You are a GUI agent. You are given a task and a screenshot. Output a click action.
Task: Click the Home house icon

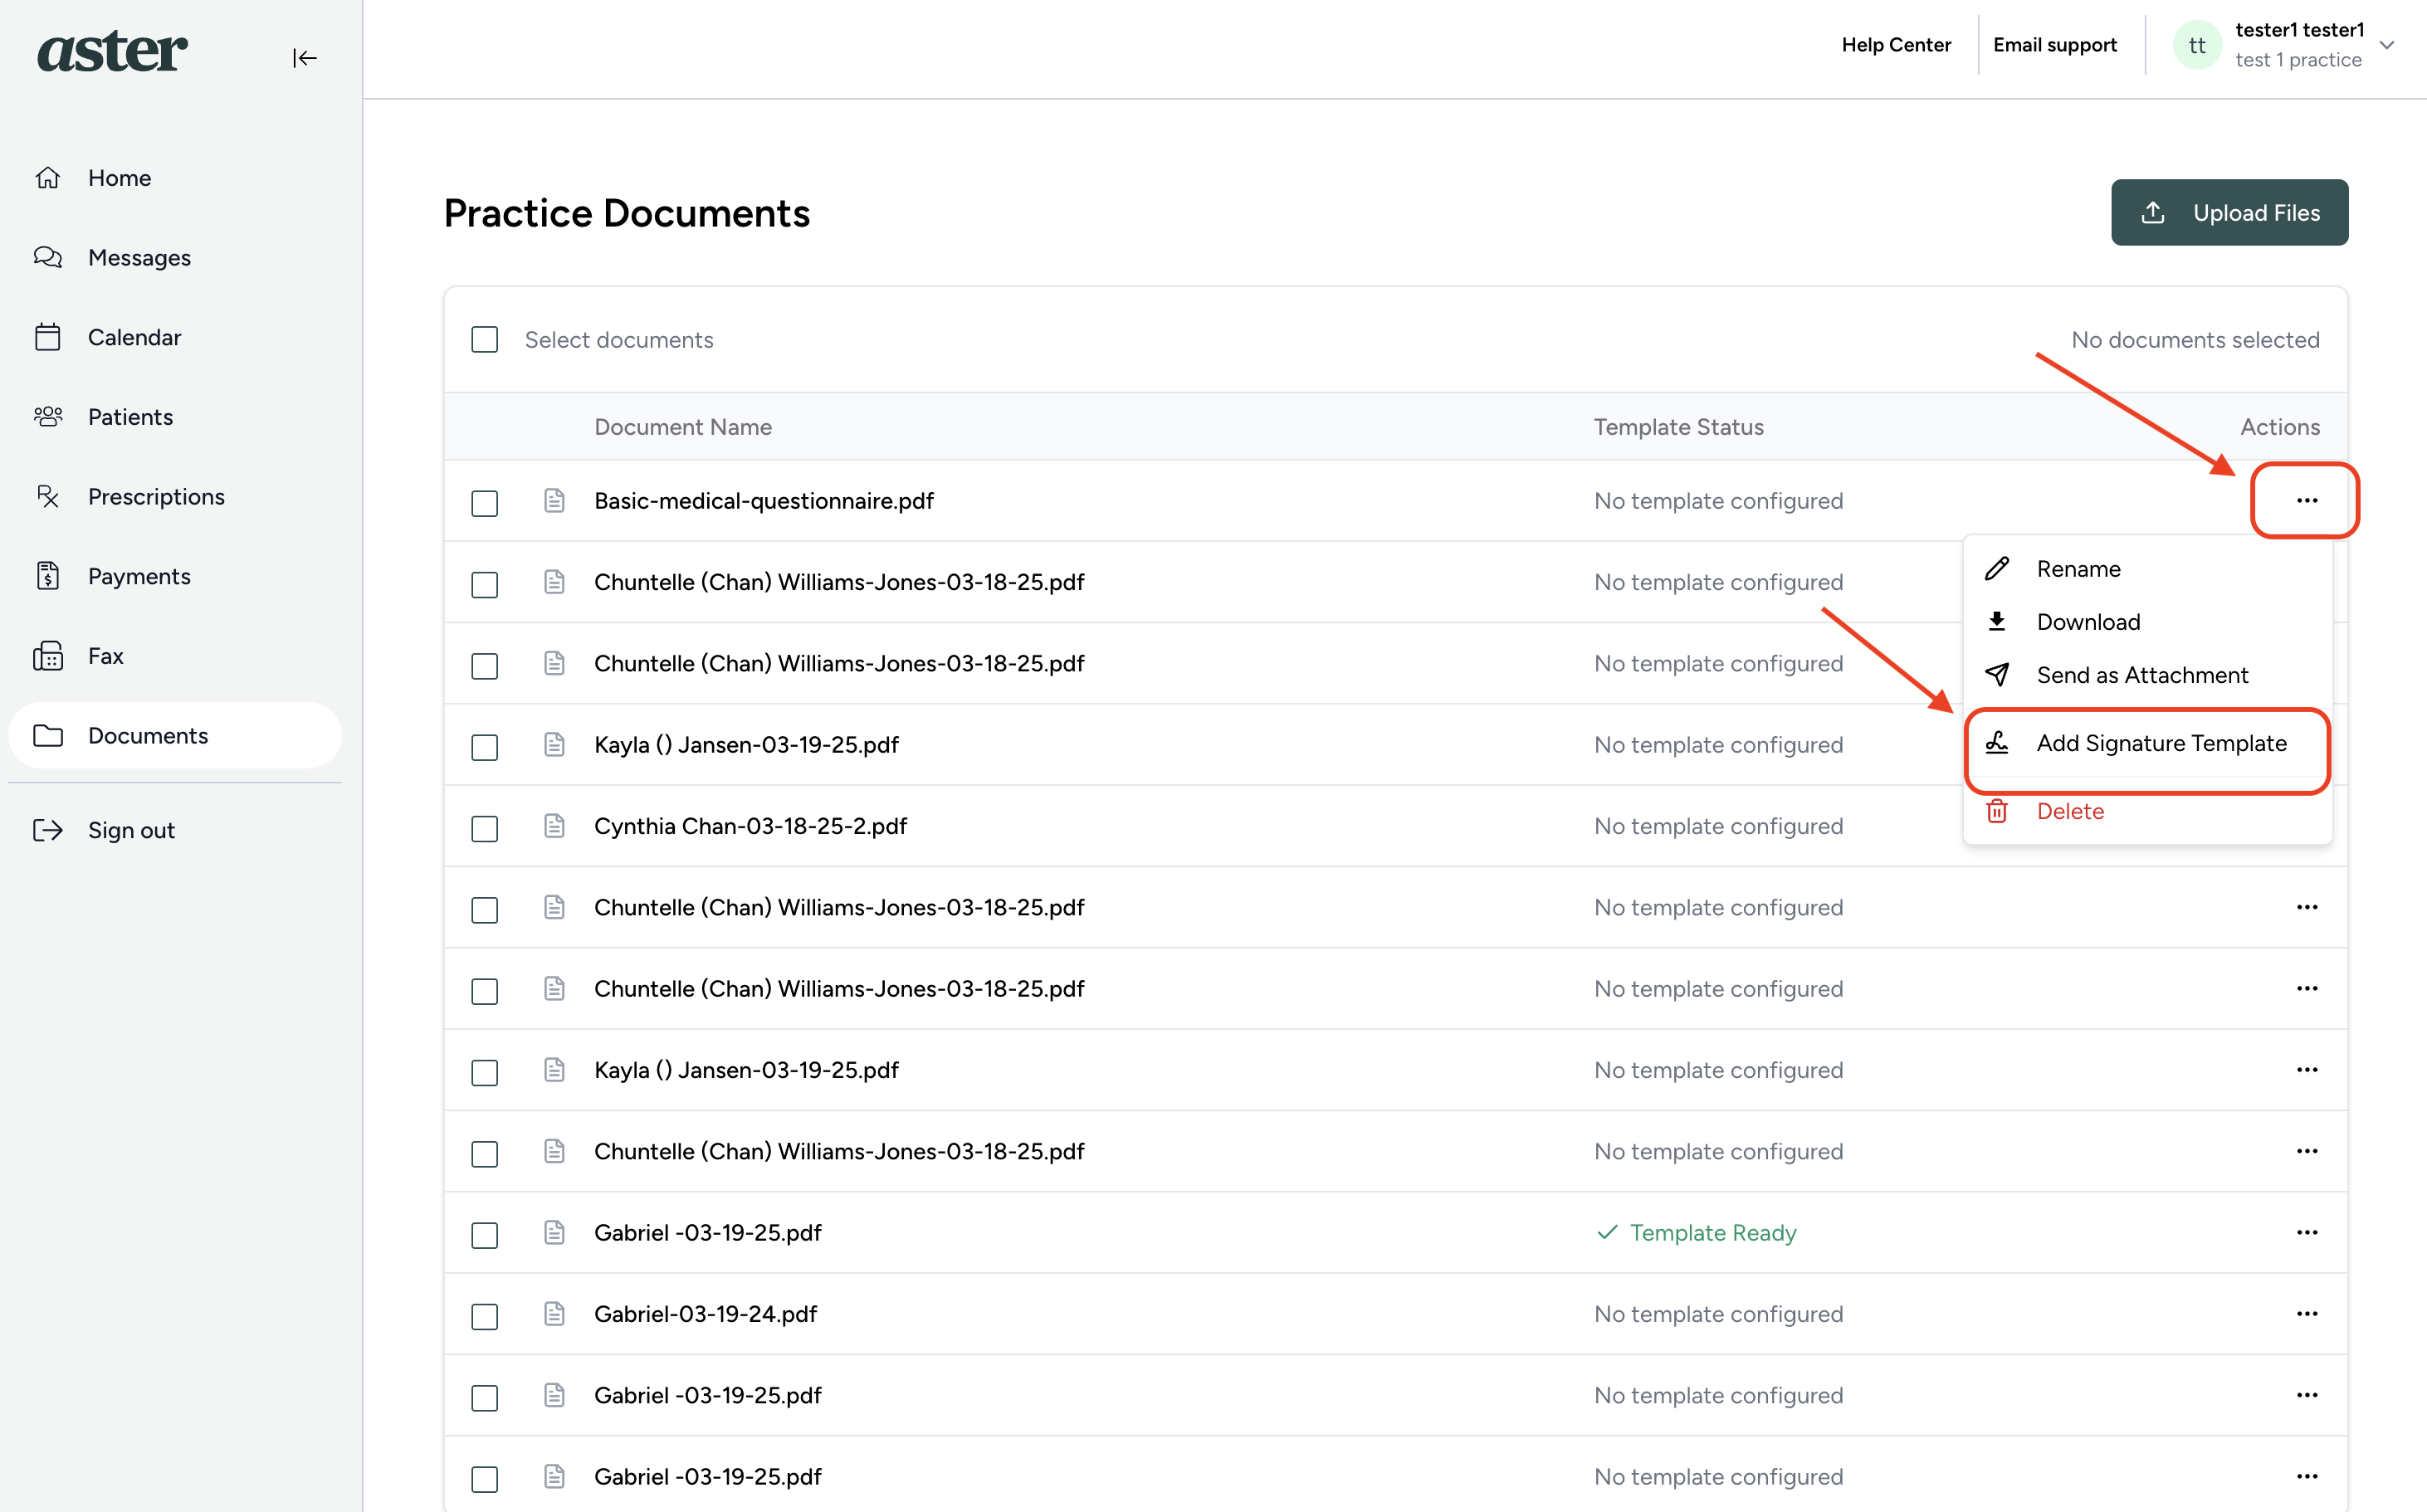click(x=48, y=177)
